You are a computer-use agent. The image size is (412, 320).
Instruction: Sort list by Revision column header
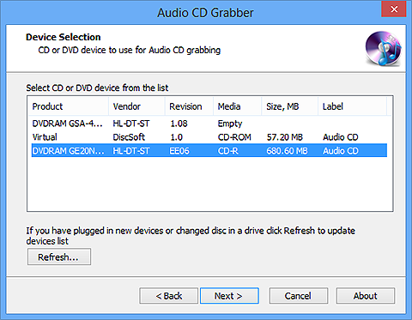click(x=189, y=106)
